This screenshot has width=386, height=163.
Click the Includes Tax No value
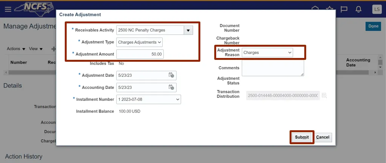point(121,64)
